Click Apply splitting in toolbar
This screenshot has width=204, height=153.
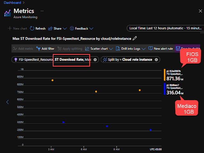click(70, 49)
